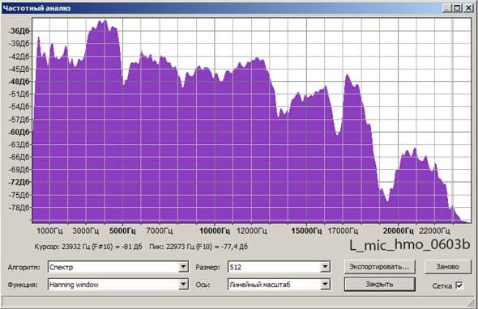Viewport: 478px width, 309px height.
Task: Click the 12000Гц axis label
Action: click(x=251, y=231)
